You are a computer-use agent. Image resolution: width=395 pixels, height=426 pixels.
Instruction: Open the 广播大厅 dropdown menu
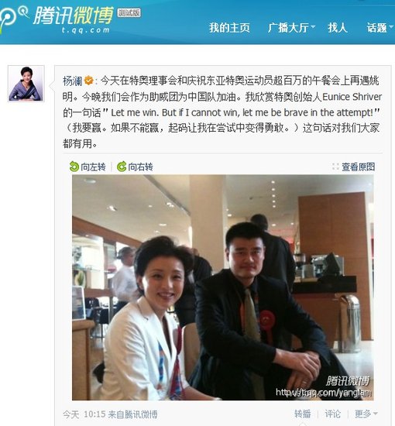291,28
